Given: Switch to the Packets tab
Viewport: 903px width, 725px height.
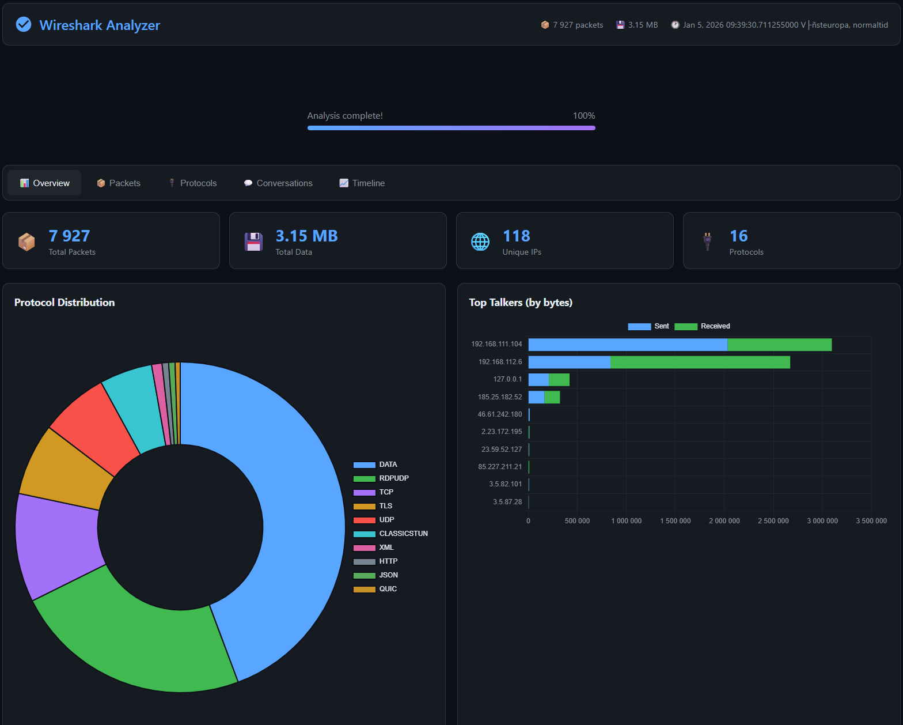Looking at the screenshot, I should click(119, 183).
